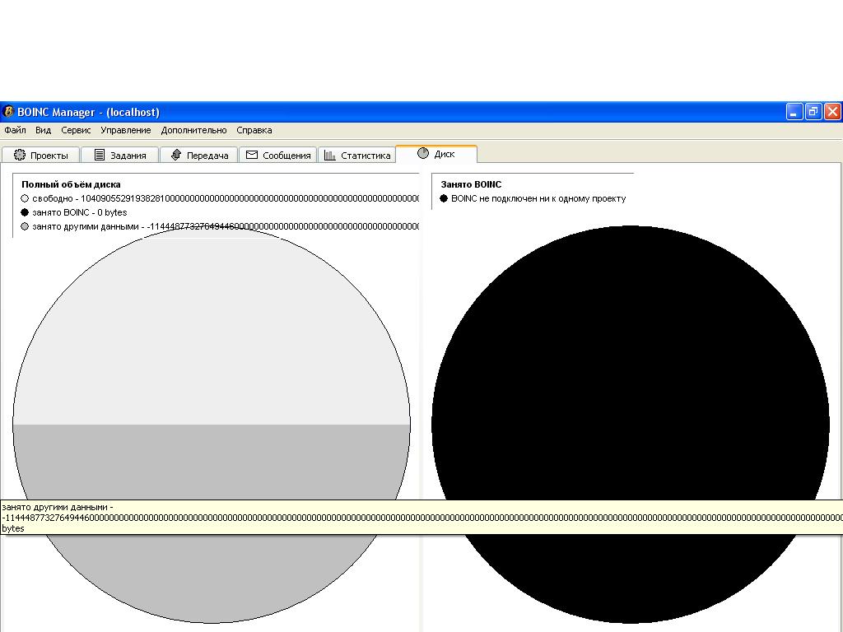
Task: Select the solid black BOINC usage circle
Action: pos(630,370)
